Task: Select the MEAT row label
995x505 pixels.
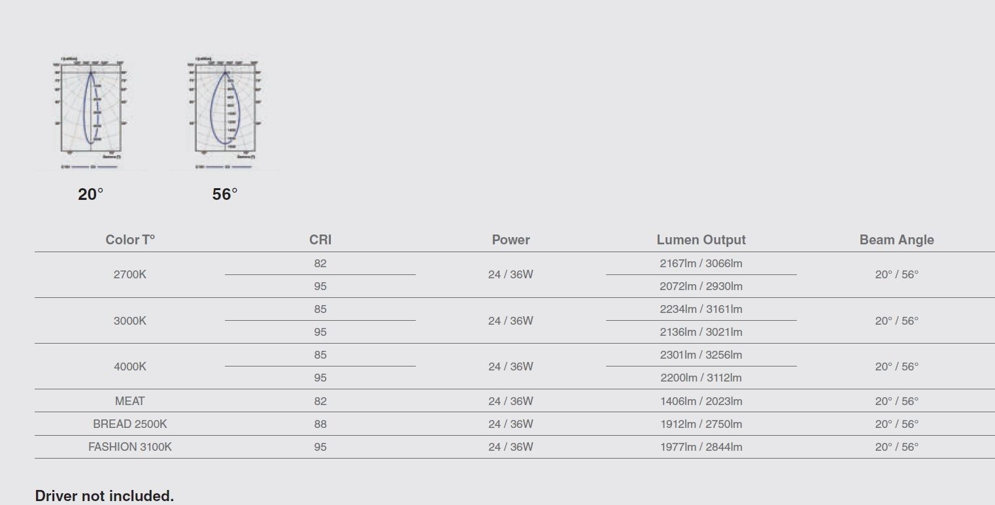Action: click(130, 401)
